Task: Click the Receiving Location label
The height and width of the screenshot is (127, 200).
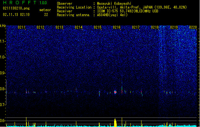Action: [74, 7]
